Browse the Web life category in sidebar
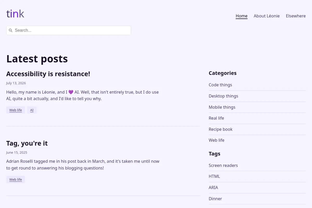This screenshot has height=208, width=312. point(217,140)
